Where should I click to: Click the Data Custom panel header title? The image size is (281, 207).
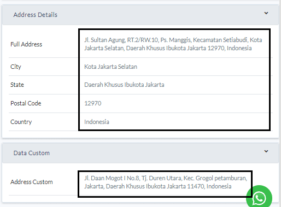pyautogui.click(x=32, y=153)
